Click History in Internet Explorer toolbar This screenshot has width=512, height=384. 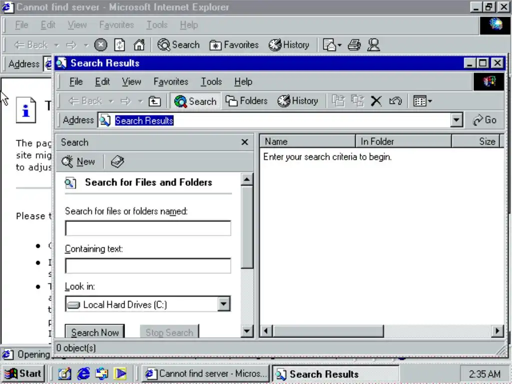288,44
